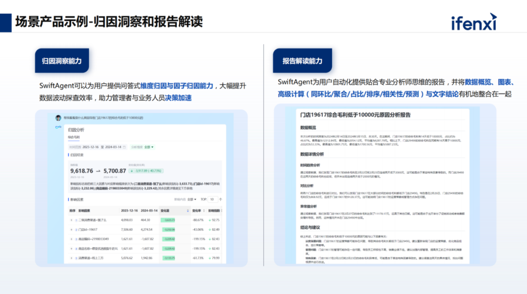Click the 79.99 impact index value
This screenshot has width=527, height=294.
pyautogui.click(x=216, y=258)
